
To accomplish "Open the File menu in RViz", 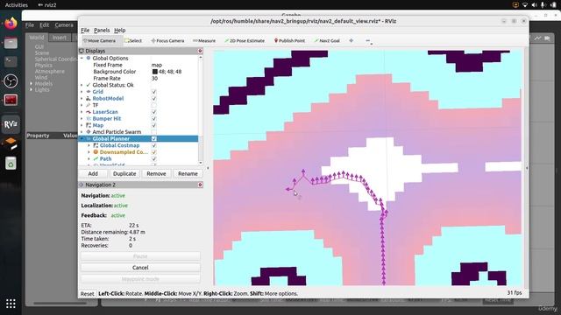I will click(x=85, y=31).
